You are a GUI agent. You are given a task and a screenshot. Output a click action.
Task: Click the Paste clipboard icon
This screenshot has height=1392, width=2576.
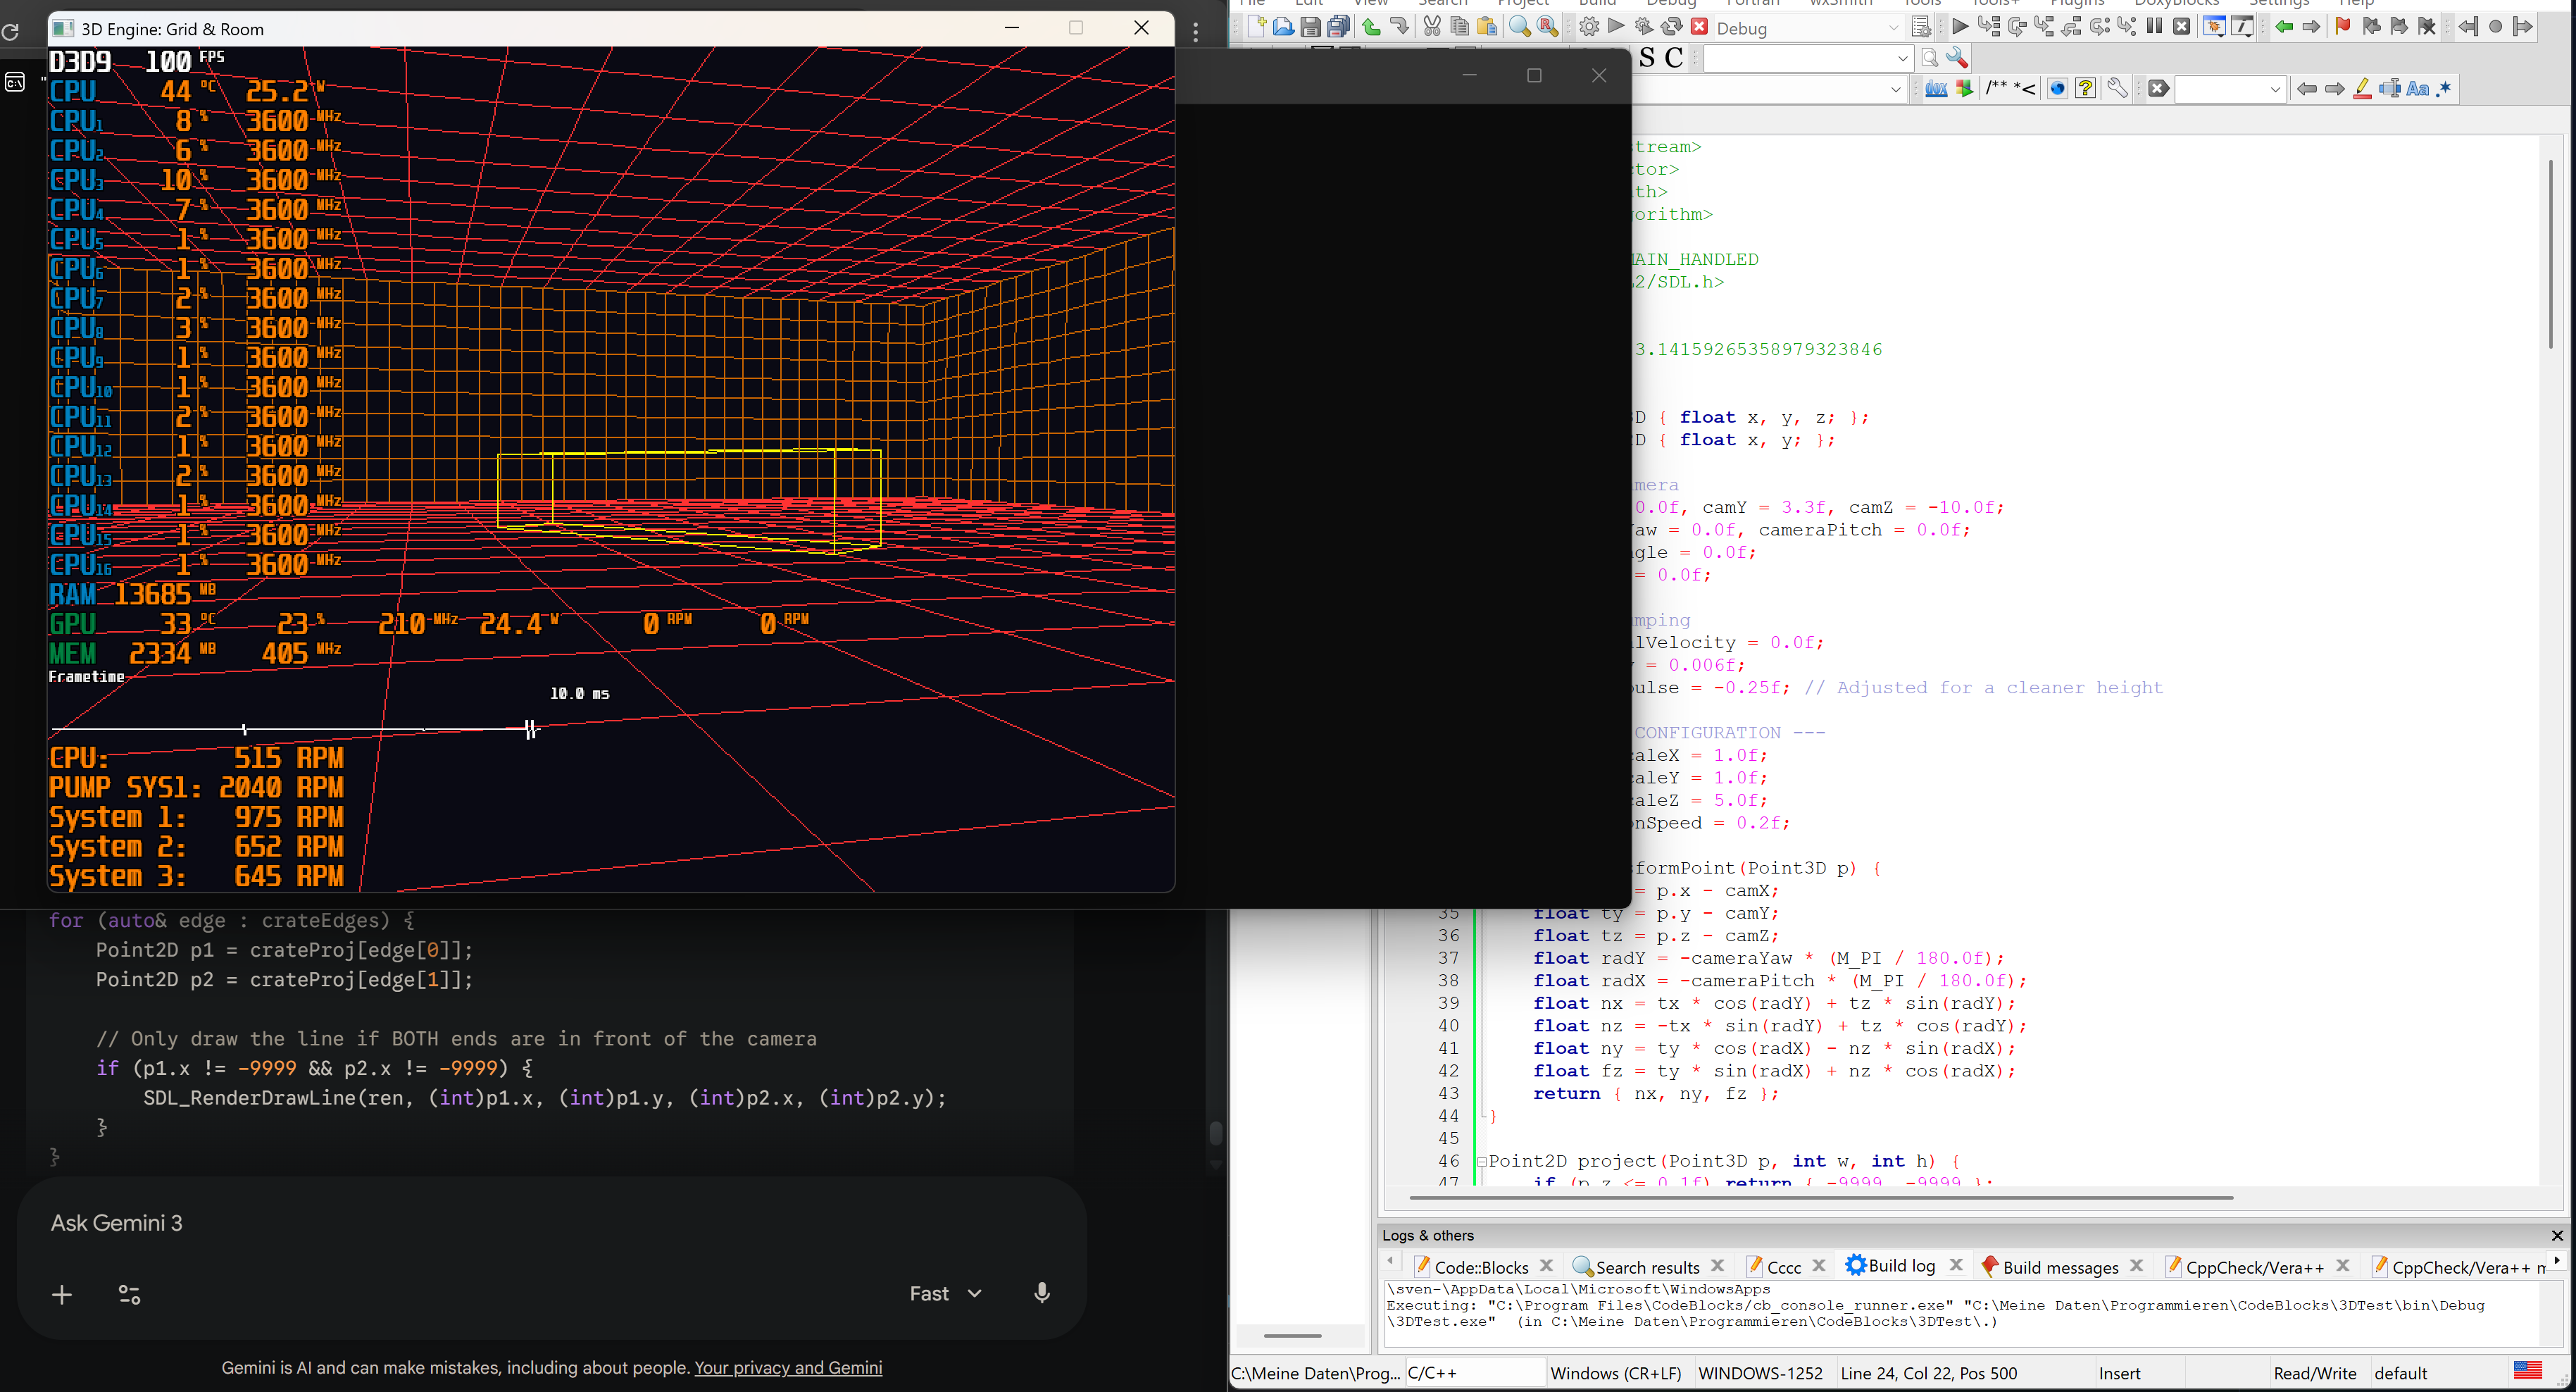[x=1488, y=27]
